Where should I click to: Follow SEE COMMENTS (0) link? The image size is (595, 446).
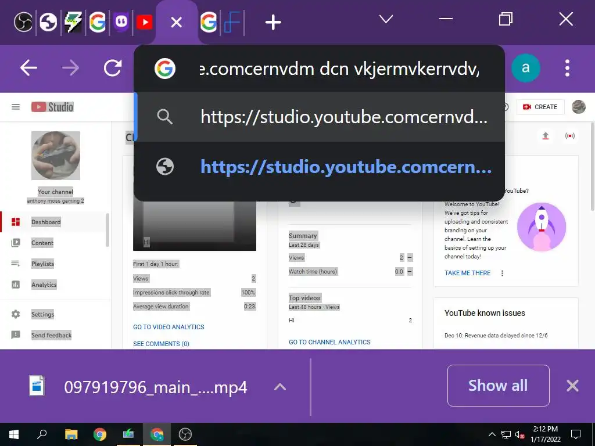coord(162,344)
